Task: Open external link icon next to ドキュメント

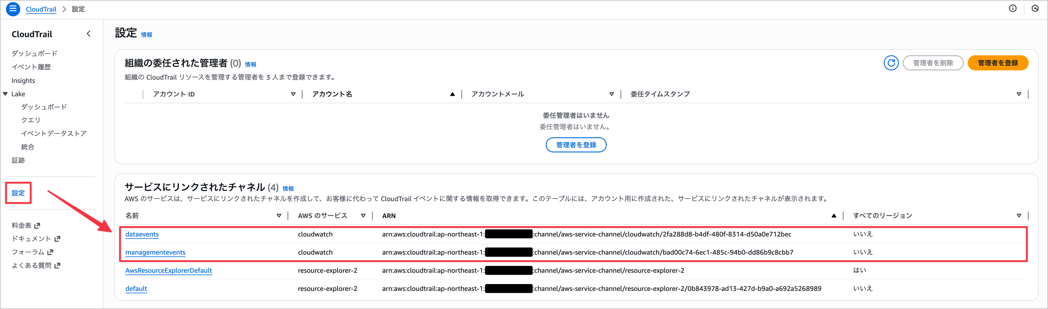Action: pos(57,239)
